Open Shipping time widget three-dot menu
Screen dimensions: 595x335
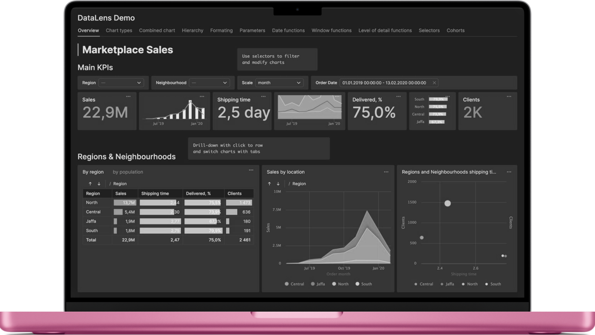tap(264, 97)
